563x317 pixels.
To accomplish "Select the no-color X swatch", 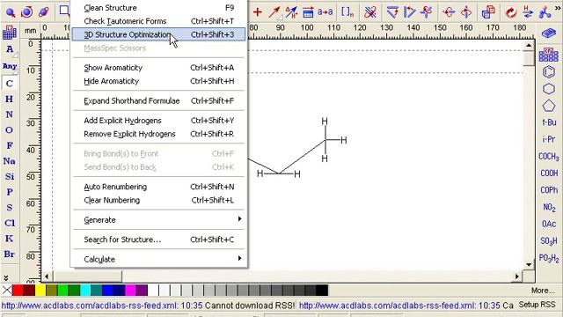I will [6, 290].
